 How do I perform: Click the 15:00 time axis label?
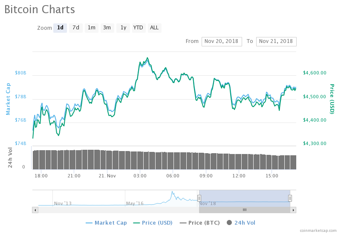(x=272, y=176)
